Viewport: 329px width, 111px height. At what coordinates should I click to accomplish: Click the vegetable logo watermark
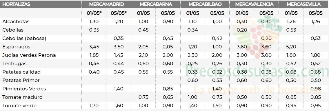coord(257,38)
